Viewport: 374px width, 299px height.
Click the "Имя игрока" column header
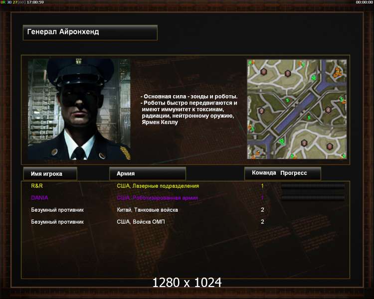pyautogui.click(x=50, y=173)
